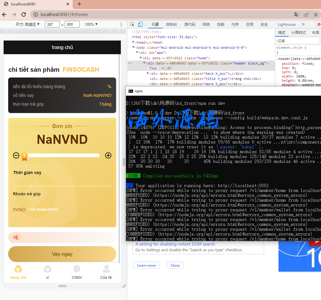
Task: Toggle the device toolbar icon
Action: (x=140, y=25)
